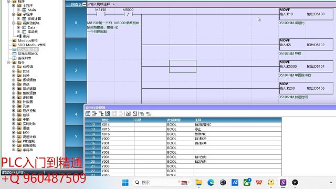Expand the Main program node
The height and width of the screenshot is (189, 336).
tap(18, 10)
